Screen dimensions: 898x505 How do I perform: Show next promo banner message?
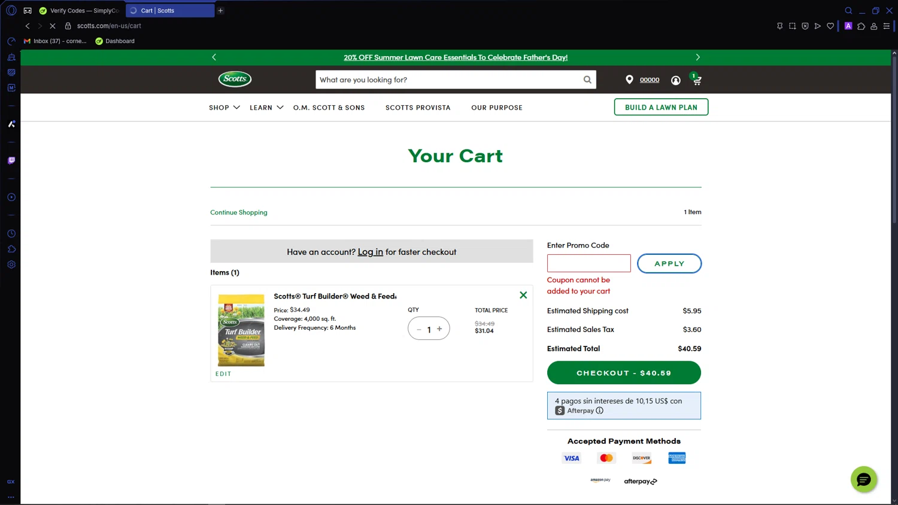click(697, 57)
